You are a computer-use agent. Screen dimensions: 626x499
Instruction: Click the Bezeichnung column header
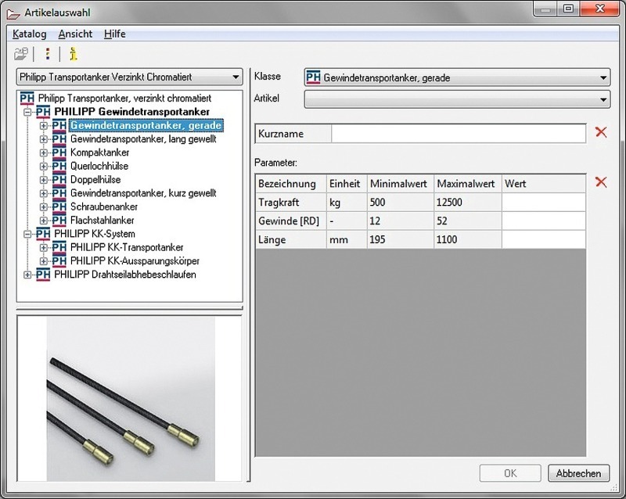click(x=290, y=184)
